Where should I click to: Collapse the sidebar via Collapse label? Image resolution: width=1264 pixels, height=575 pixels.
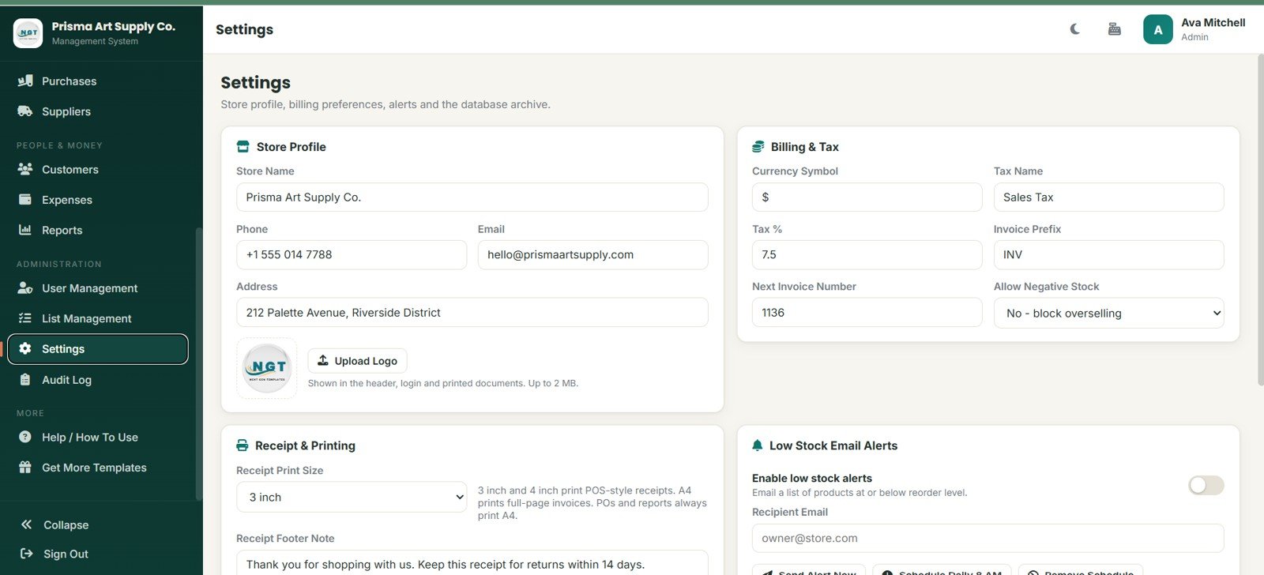tap(66, 524)
